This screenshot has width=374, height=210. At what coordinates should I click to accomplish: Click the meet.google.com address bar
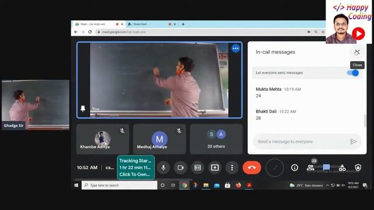tap(200, 32)
